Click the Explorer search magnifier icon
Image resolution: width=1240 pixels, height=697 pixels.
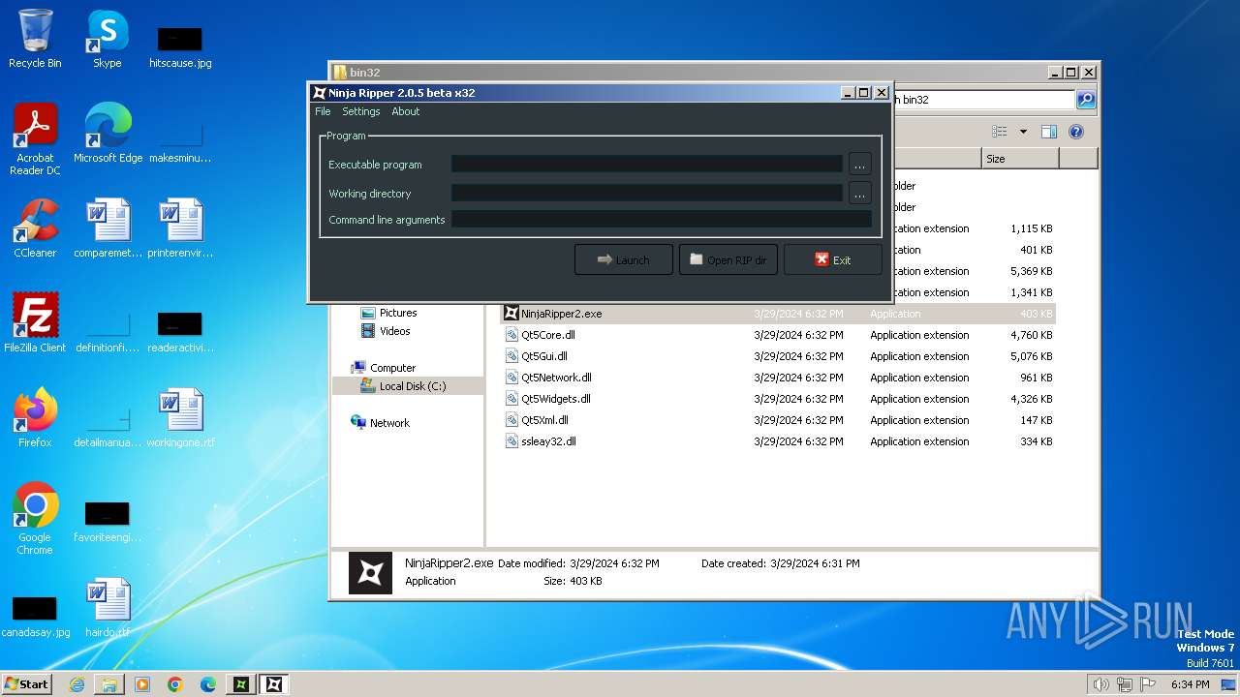click(x=1086, y=100)
